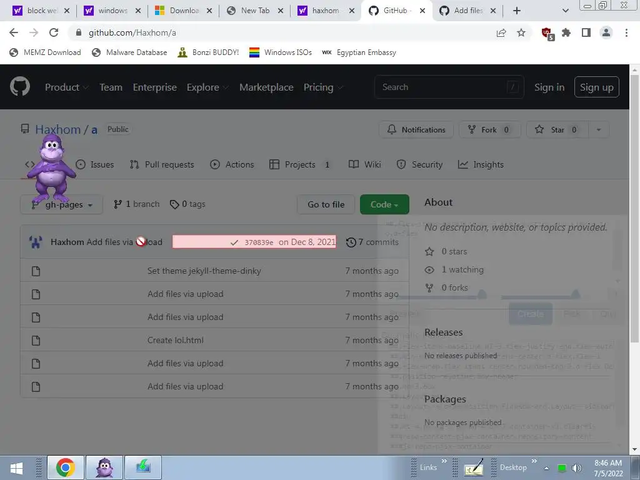
Task: Open the Wiki tab
Action: [365, 164]
